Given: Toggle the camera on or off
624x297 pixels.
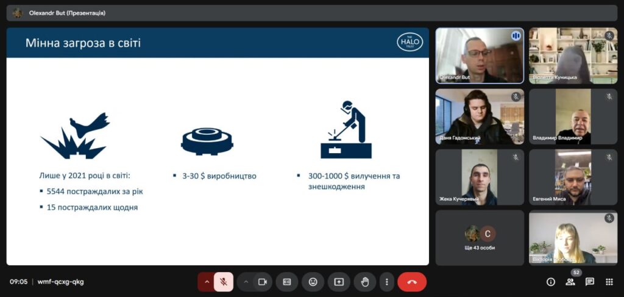Looking at the screenshot, I should point(263,282).
